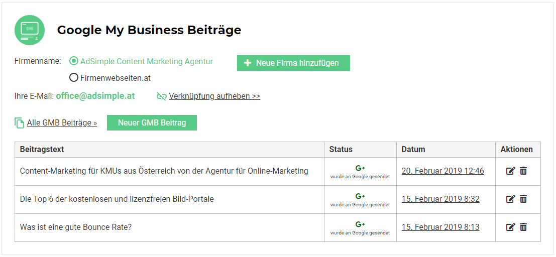This screenshot has width=556, height=257.
Task: Open the 15. Februar 2019 8:32 date link
Action: point(440,199)
